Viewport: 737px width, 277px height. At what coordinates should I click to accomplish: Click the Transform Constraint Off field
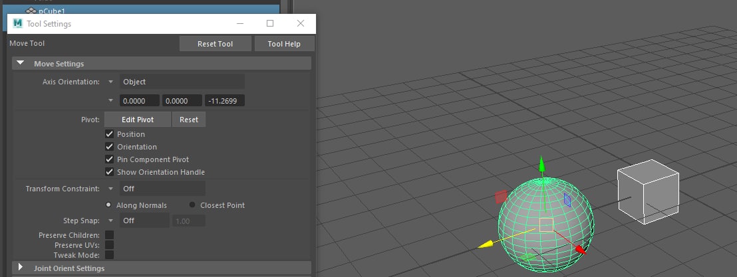(162, 189)
